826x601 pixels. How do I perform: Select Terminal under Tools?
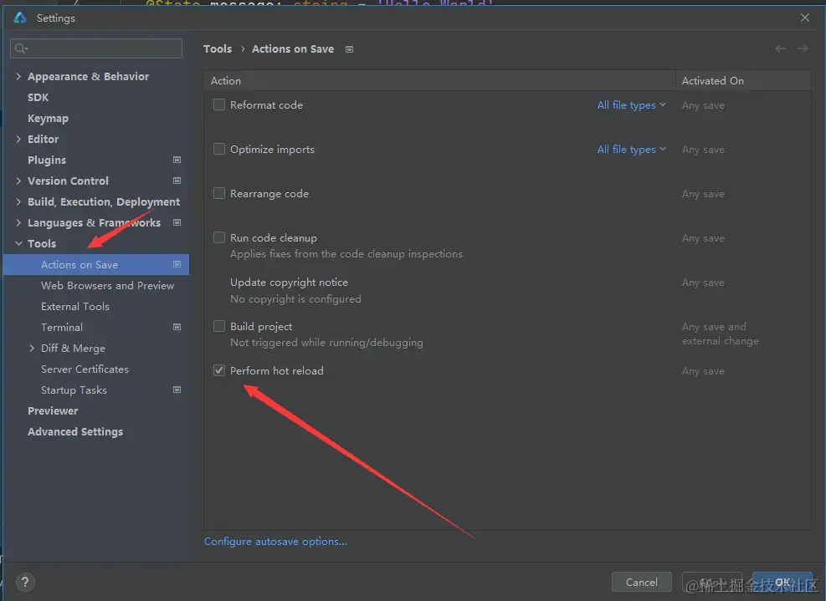[62, 328]
